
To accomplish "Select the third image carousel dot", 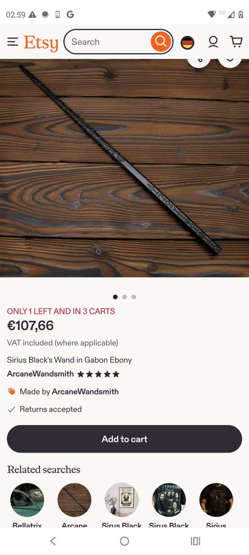I will click(x=133, y=296).
